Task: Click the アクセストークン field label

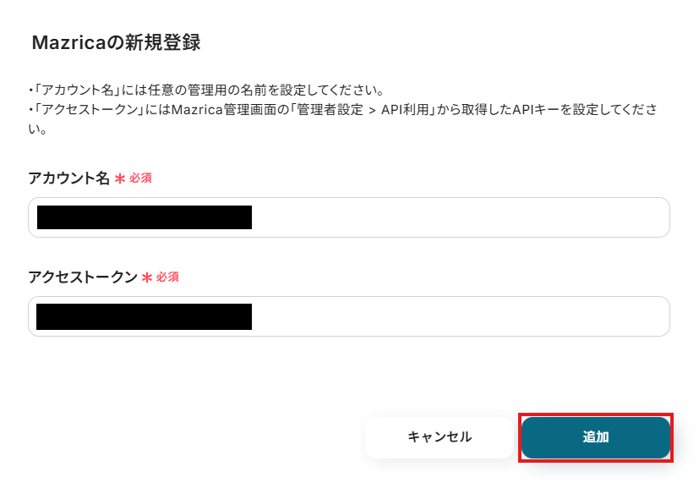Action: tap(82, 277)
